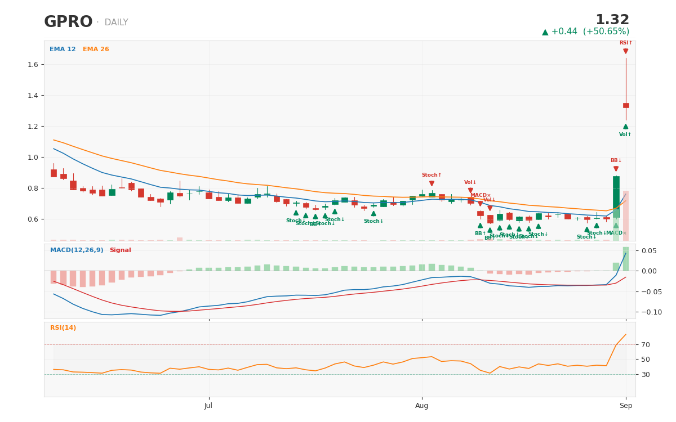Click the 0.05 MACD axis label
The image size is (676, 422).
point(648,251)
